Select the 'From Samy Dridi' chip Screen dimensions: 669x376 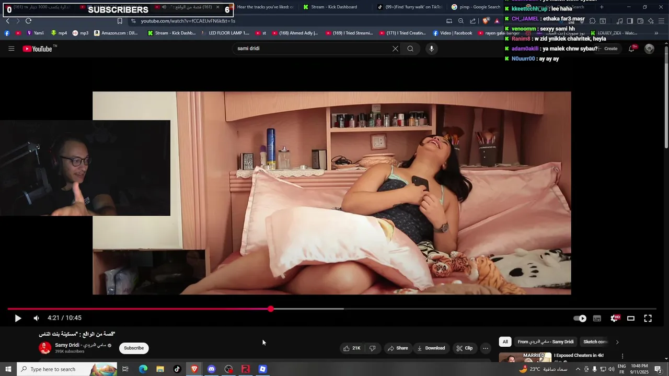pyautogui.click(x=546, y=342)
